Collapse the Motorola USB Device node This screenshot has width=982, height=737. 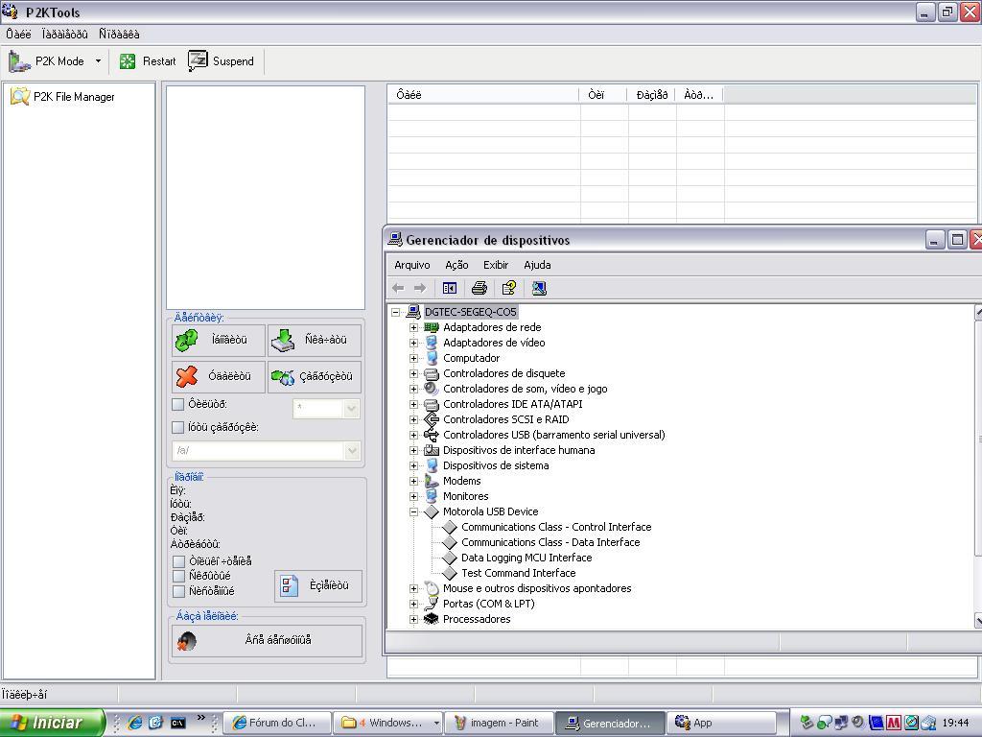(x=414, y=512)
